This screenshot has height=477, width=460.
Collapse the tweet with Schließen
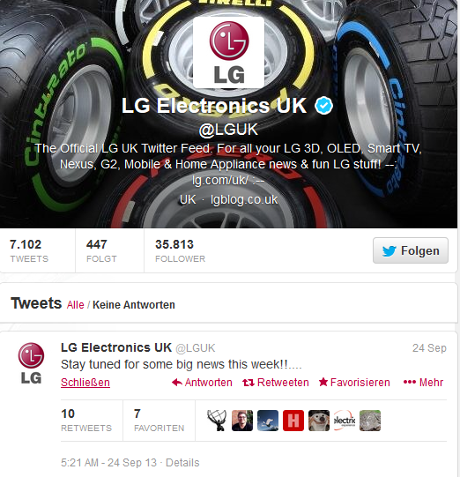[85, 383]
